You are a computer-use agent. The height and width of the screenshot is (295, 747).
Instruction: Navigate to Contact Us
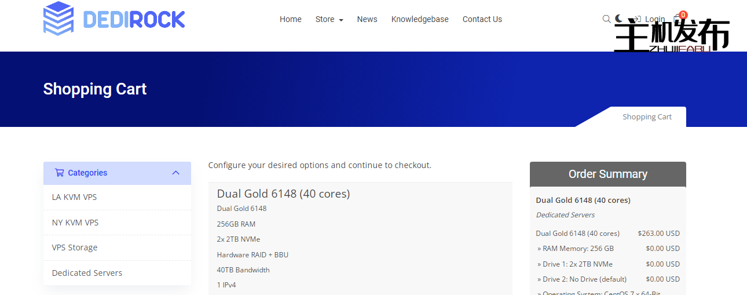pos(482,19)
